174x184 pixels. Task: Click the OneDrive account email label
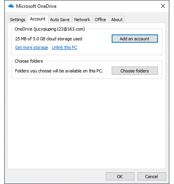50,29
